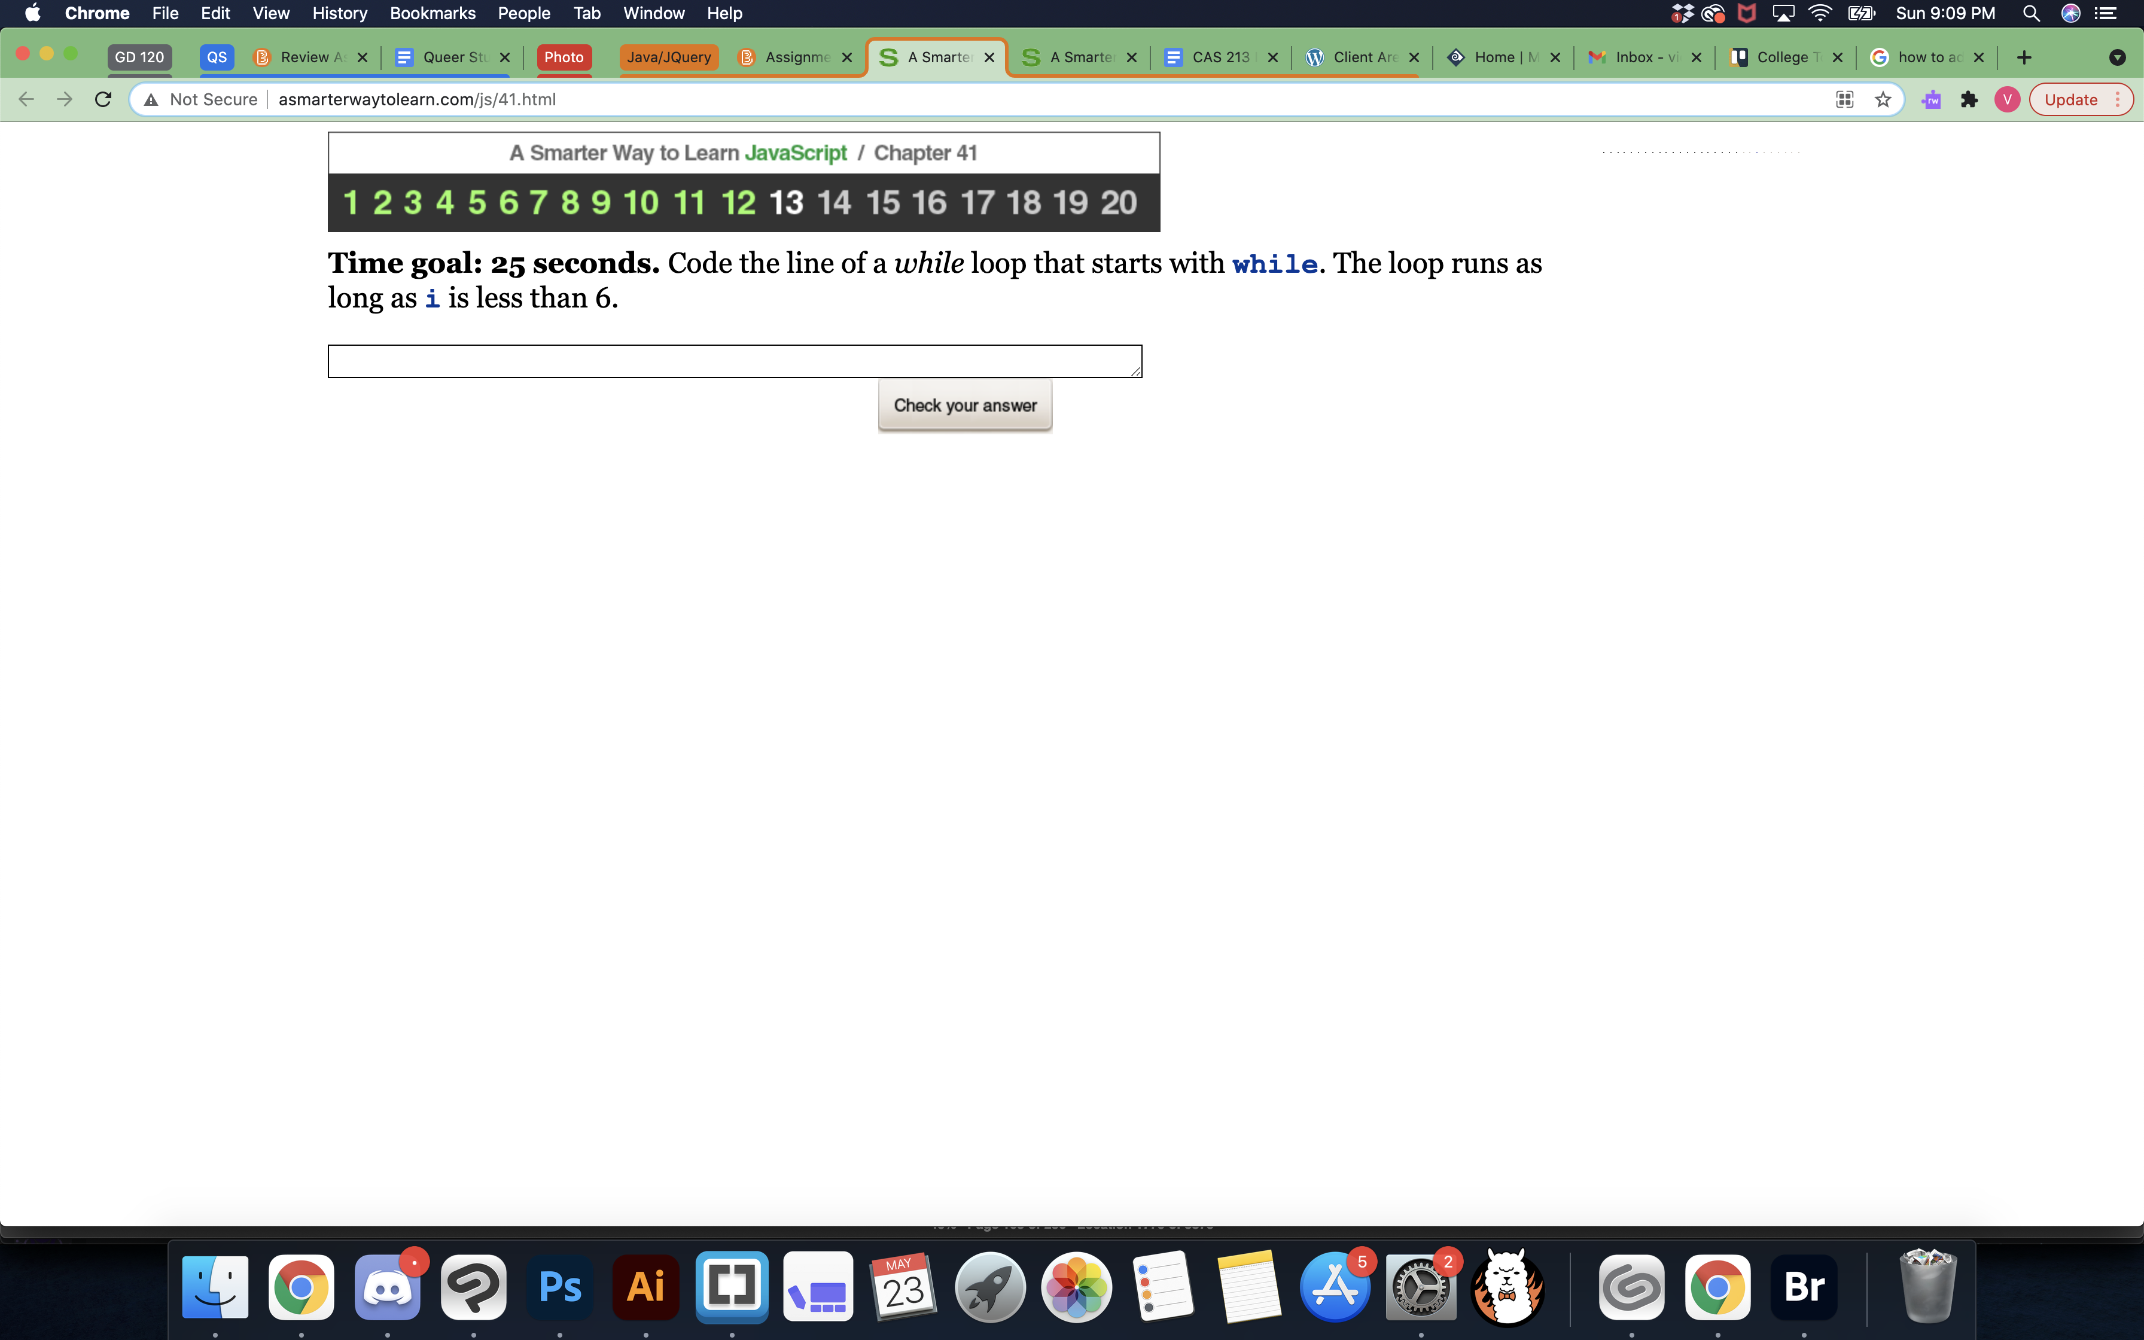Open the new tab plus button
Image resolution: width=2144 pixels, height=1340 pixels.
[2024, 57]
